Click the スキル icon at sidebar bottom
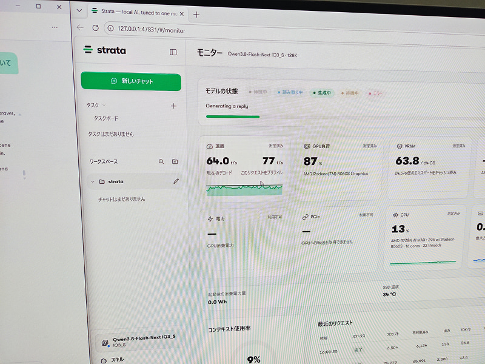 (x=104, y=360)
